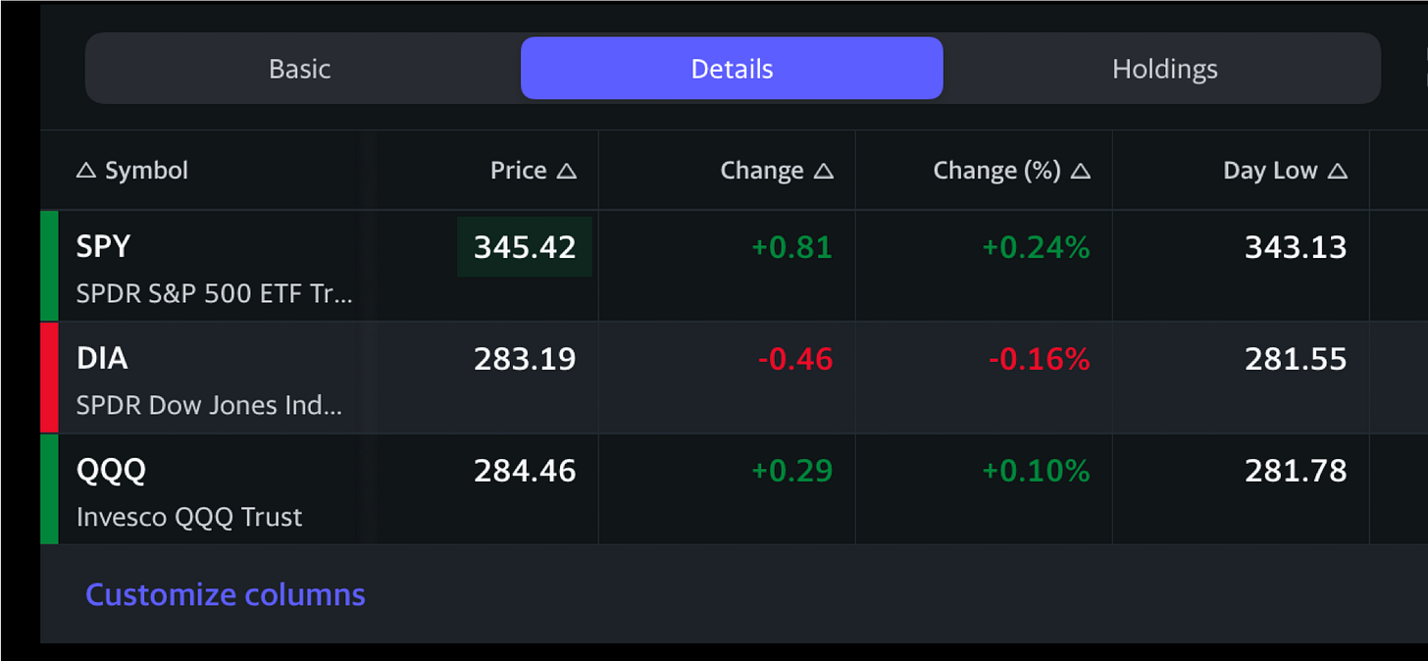Screen dimensions: 1428x661
Task: Click the sort triangle beside Price
Action: [x=566, y=171]
